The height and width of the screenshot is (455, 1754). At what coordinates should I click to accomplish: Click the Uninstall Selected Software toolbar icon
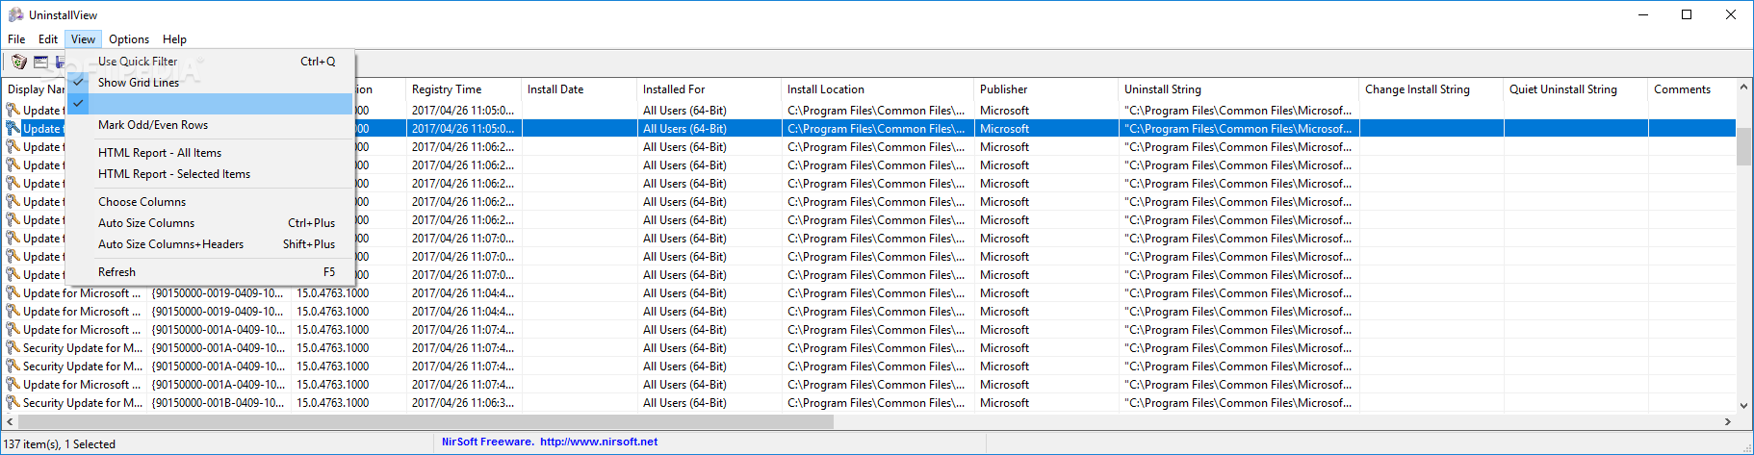pos(18,63)
